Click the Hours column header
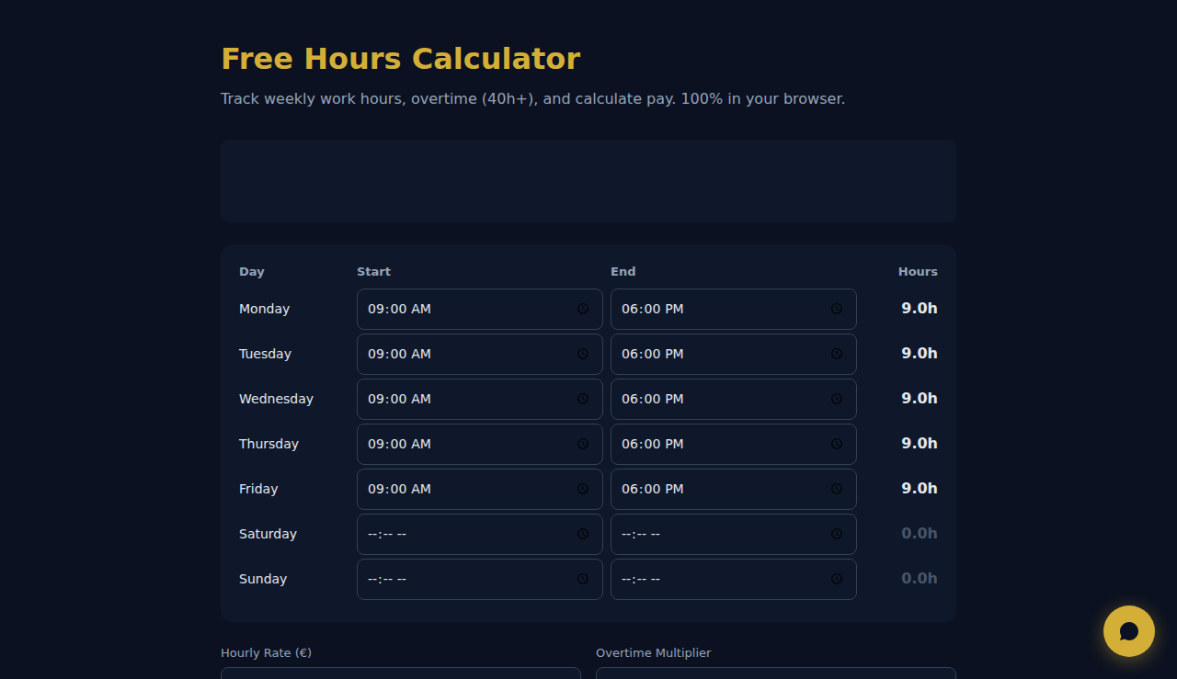Image resolution: width=1177 pixels, height=679 pixels. (x=918, y=272)
